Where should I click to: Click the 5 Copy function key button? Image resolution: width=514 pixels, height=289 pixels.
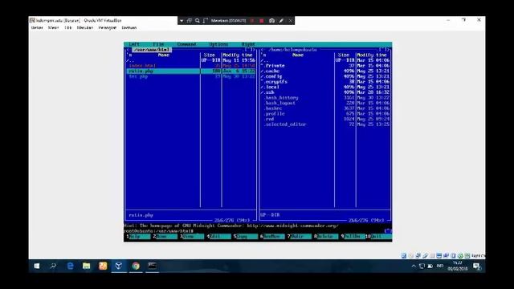coord(246,236)
